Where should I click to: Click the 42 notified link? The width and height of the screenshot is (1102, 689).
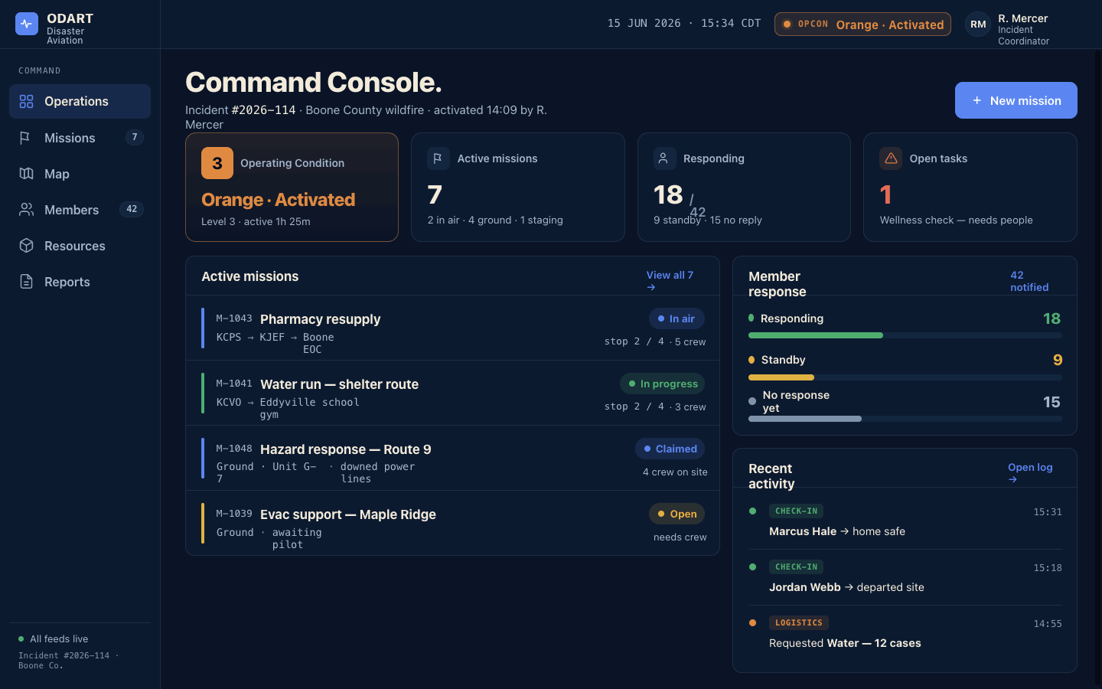(x=1029, y=281)
